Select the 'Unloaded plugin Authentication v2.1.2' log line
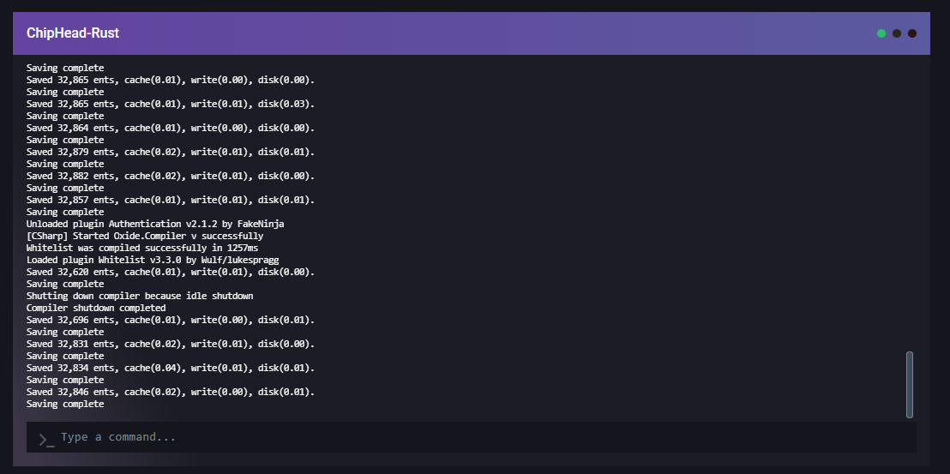 155,224
